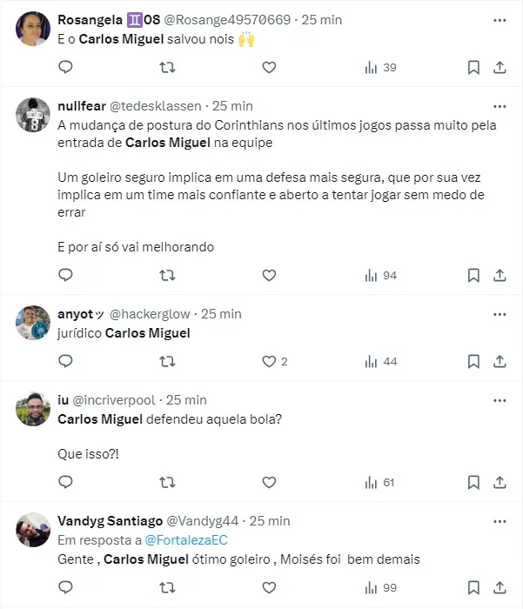523x609 pixels.
Task: Open Rosangela's profile picture
Action: [33, 28]
